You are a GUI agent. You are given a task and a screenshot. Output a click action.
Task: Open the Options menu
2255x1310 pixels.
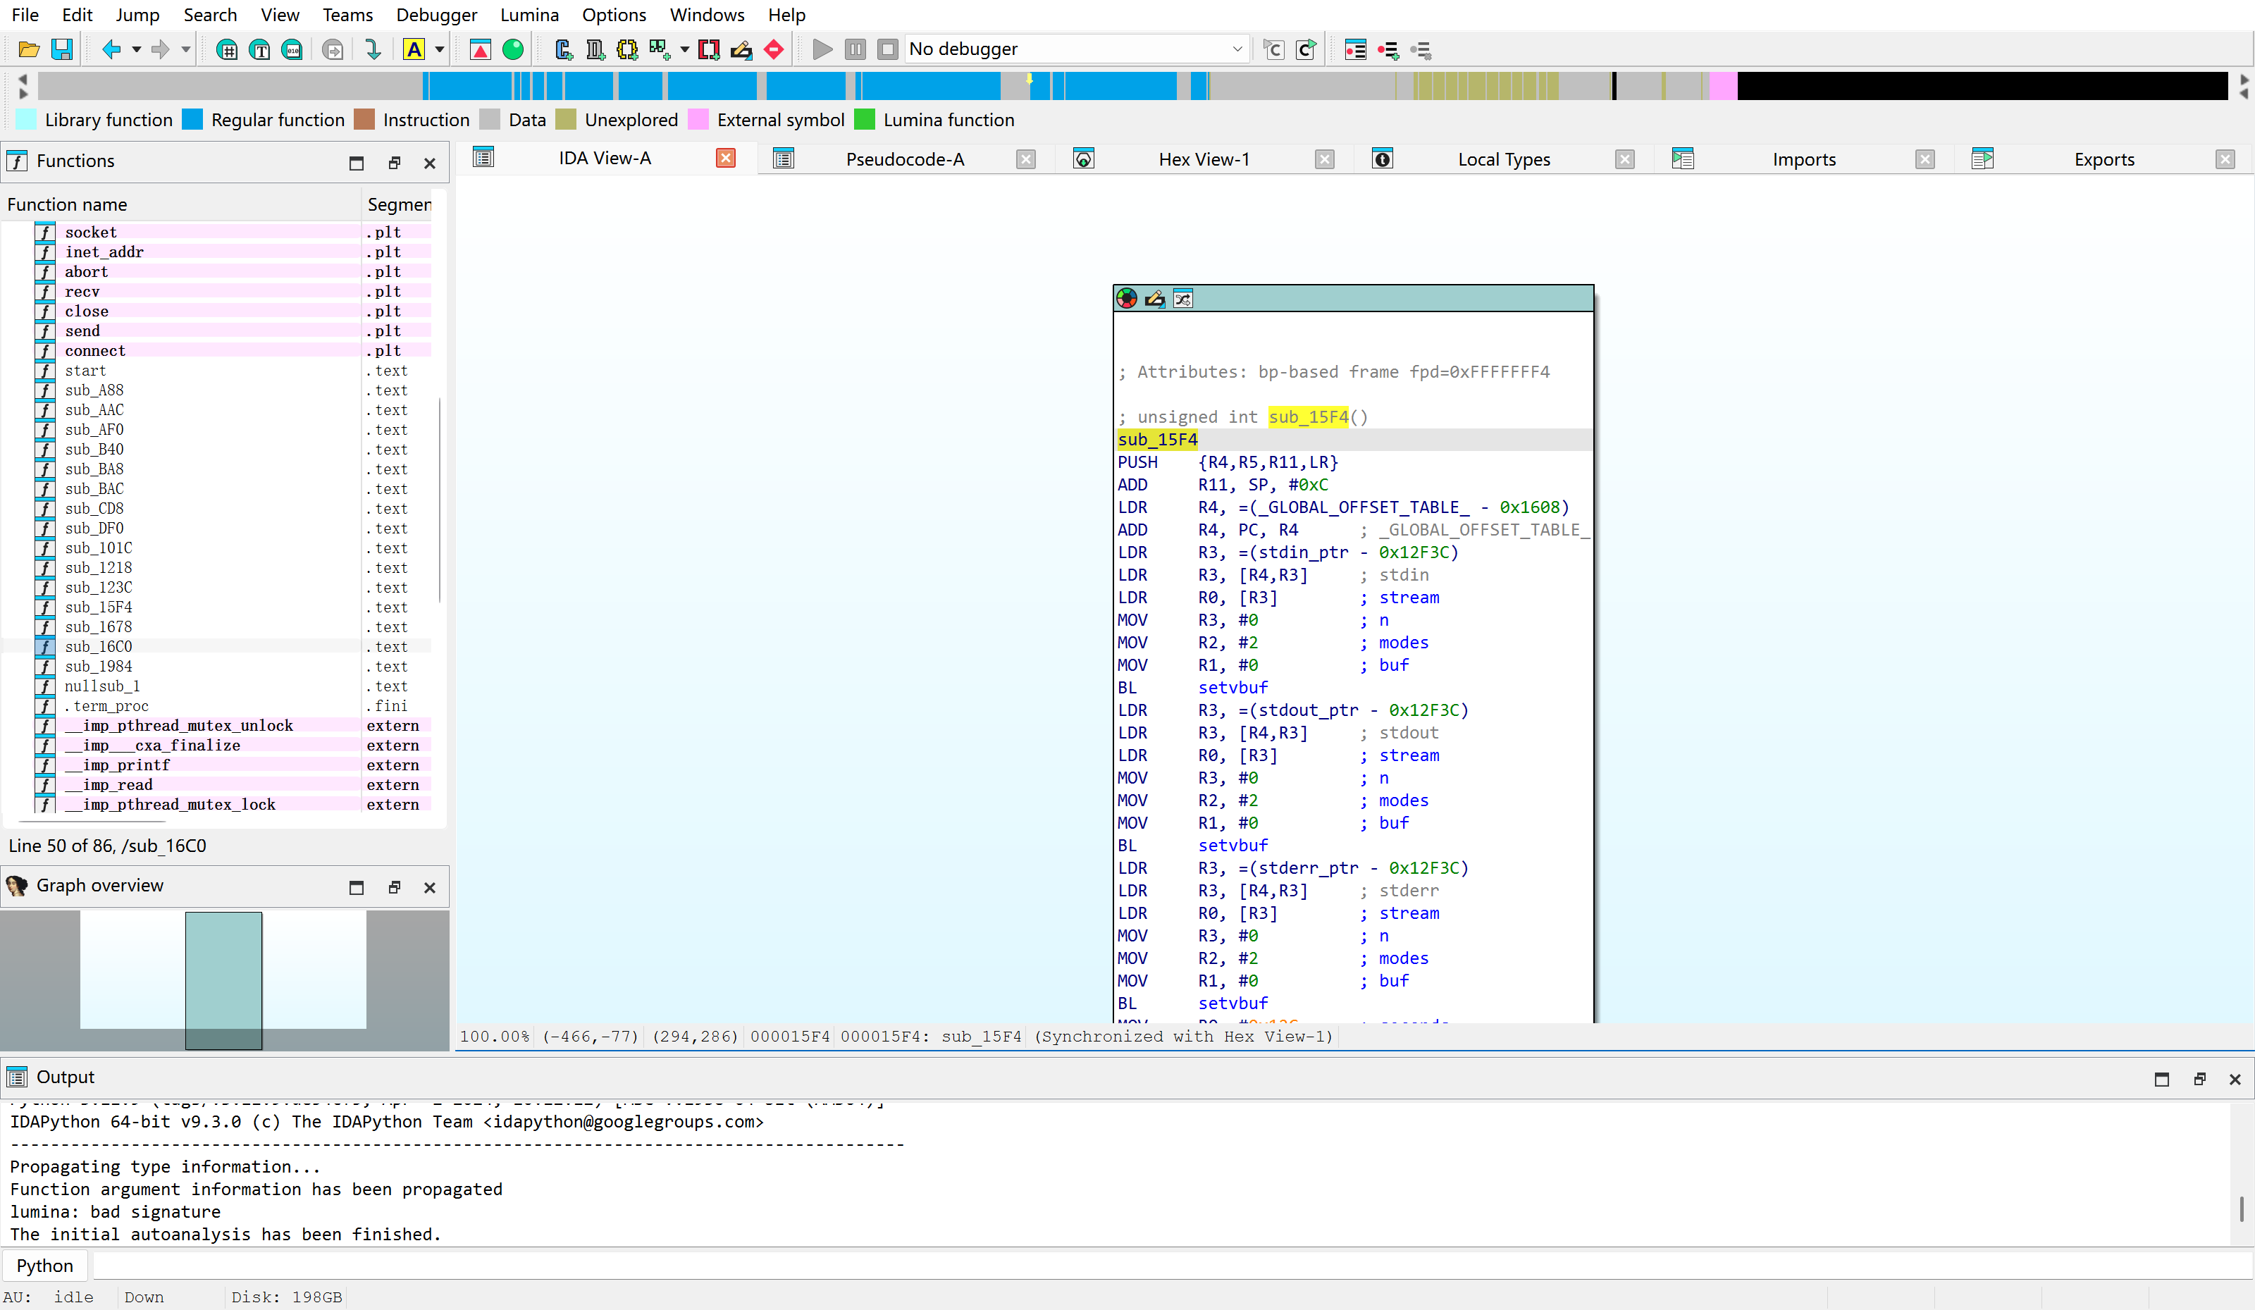[614, 14]
